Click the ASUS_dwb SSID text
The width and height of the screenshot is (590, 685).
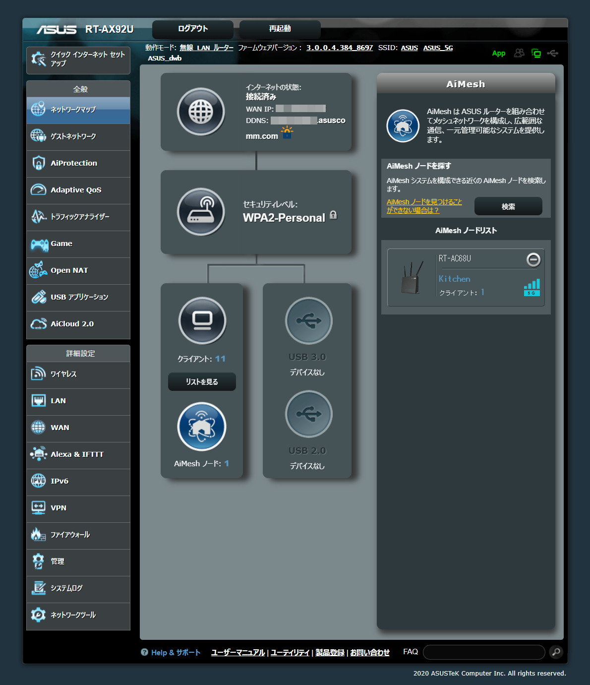(x=165, y=58)
